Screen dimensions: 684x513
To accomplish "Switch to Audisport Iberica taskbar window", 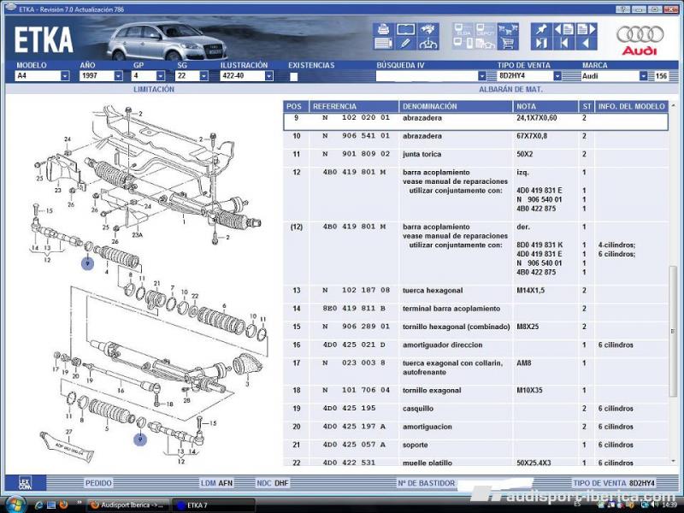I will click(127, 505).
